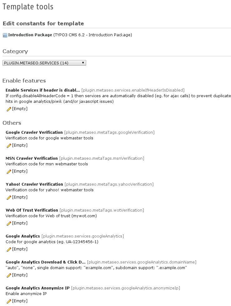The image size is (231, 306).
Task: Click the Others section heading
Action: 12,123
